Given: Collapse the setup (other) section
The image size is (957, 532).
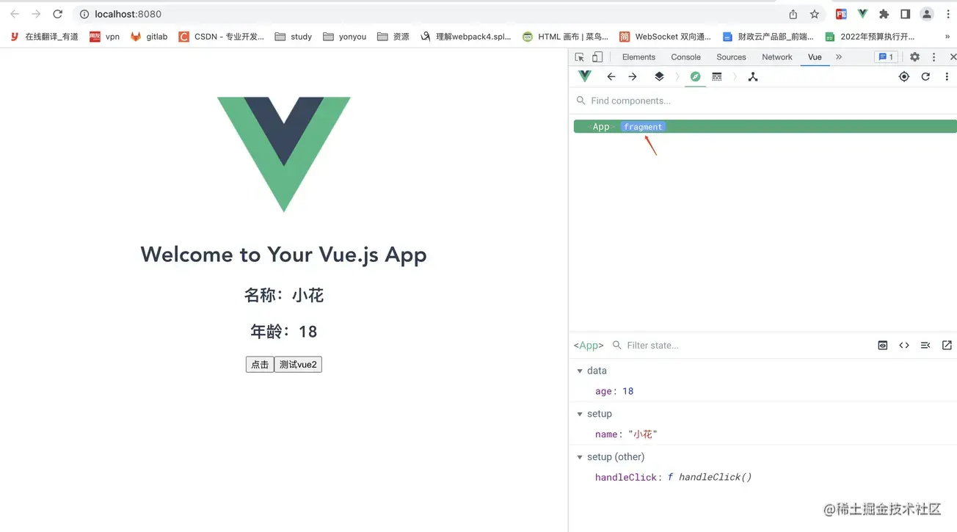Looking at the screenshot, I should (580, 456).
